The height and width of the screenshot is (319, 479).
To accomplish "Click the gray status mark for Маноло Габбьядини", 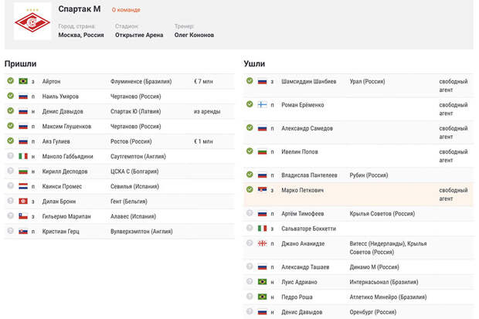I will pos(10,155).
